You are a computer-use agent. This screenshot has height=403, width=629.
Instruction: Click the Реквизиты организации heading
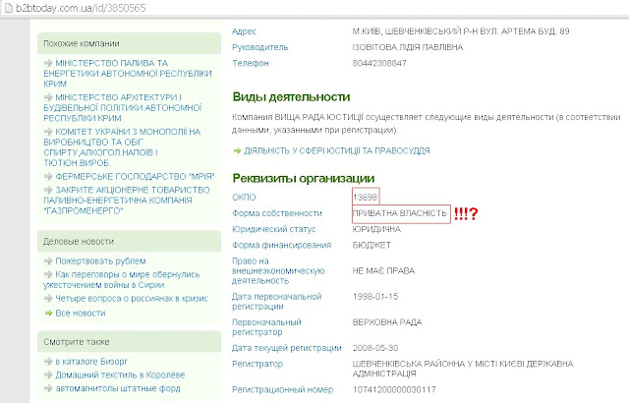(x=304, y=178)
